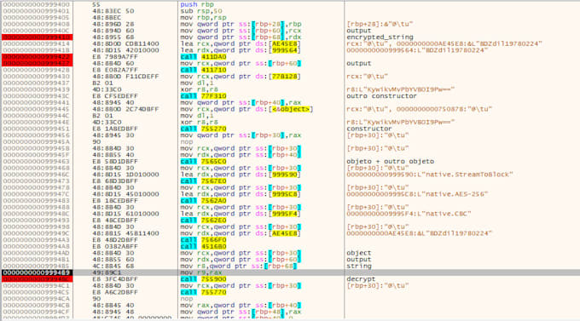This screenshot has width=580, height=321.
Task: Click the 'call 755770' instruction
Action: coord(204,292)
